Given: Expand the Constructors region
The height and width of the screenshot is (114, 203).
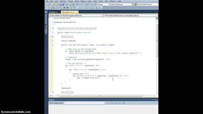Looking at the screenshot, I should coord(53,37).
